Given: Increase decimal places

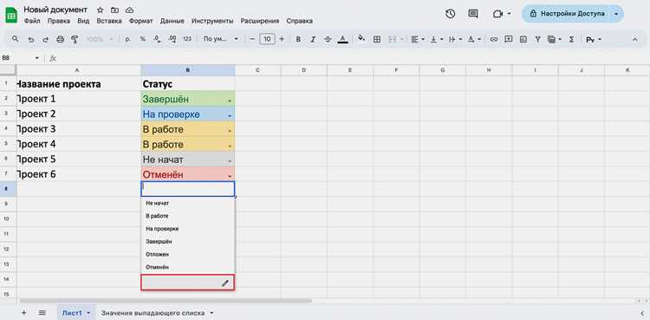Looking at the screenshot, I should coord(172,39).
